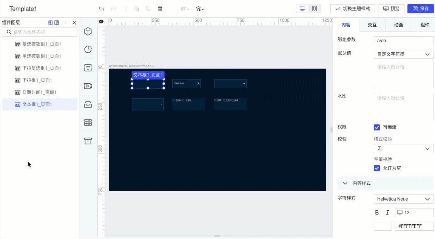Click the send-to-back layer icon
This screenshot has width=435, height=239.
point(148,9)
